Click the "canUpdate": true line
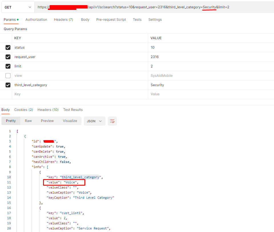This screenshot has width=274, height=232. 48,146
